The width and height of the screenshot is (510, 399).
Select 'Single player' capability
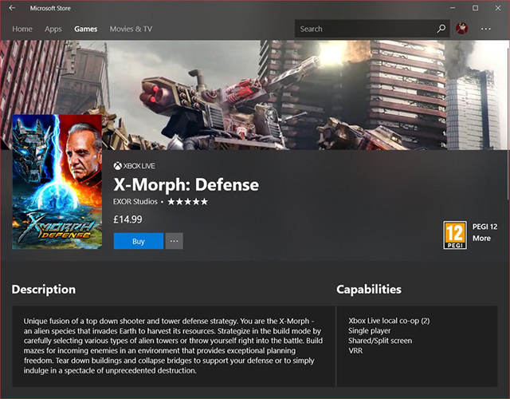point(369,330)
